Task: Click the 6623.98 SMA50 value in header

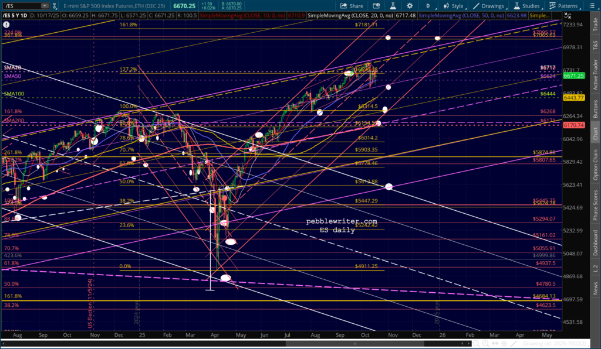Action: 516,16
